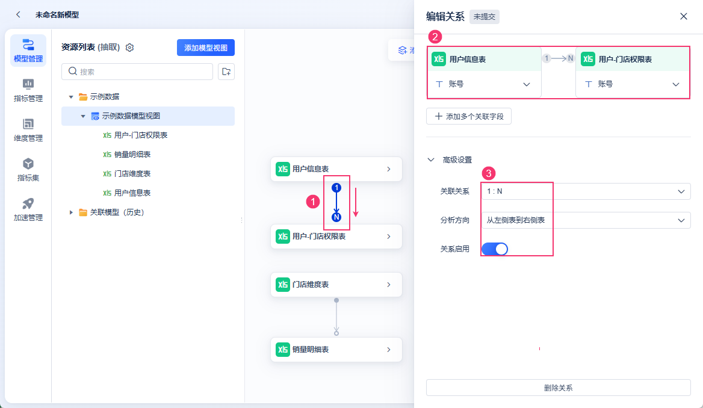Open 账号 field dropdown under 用户信息表

(484, 84)
